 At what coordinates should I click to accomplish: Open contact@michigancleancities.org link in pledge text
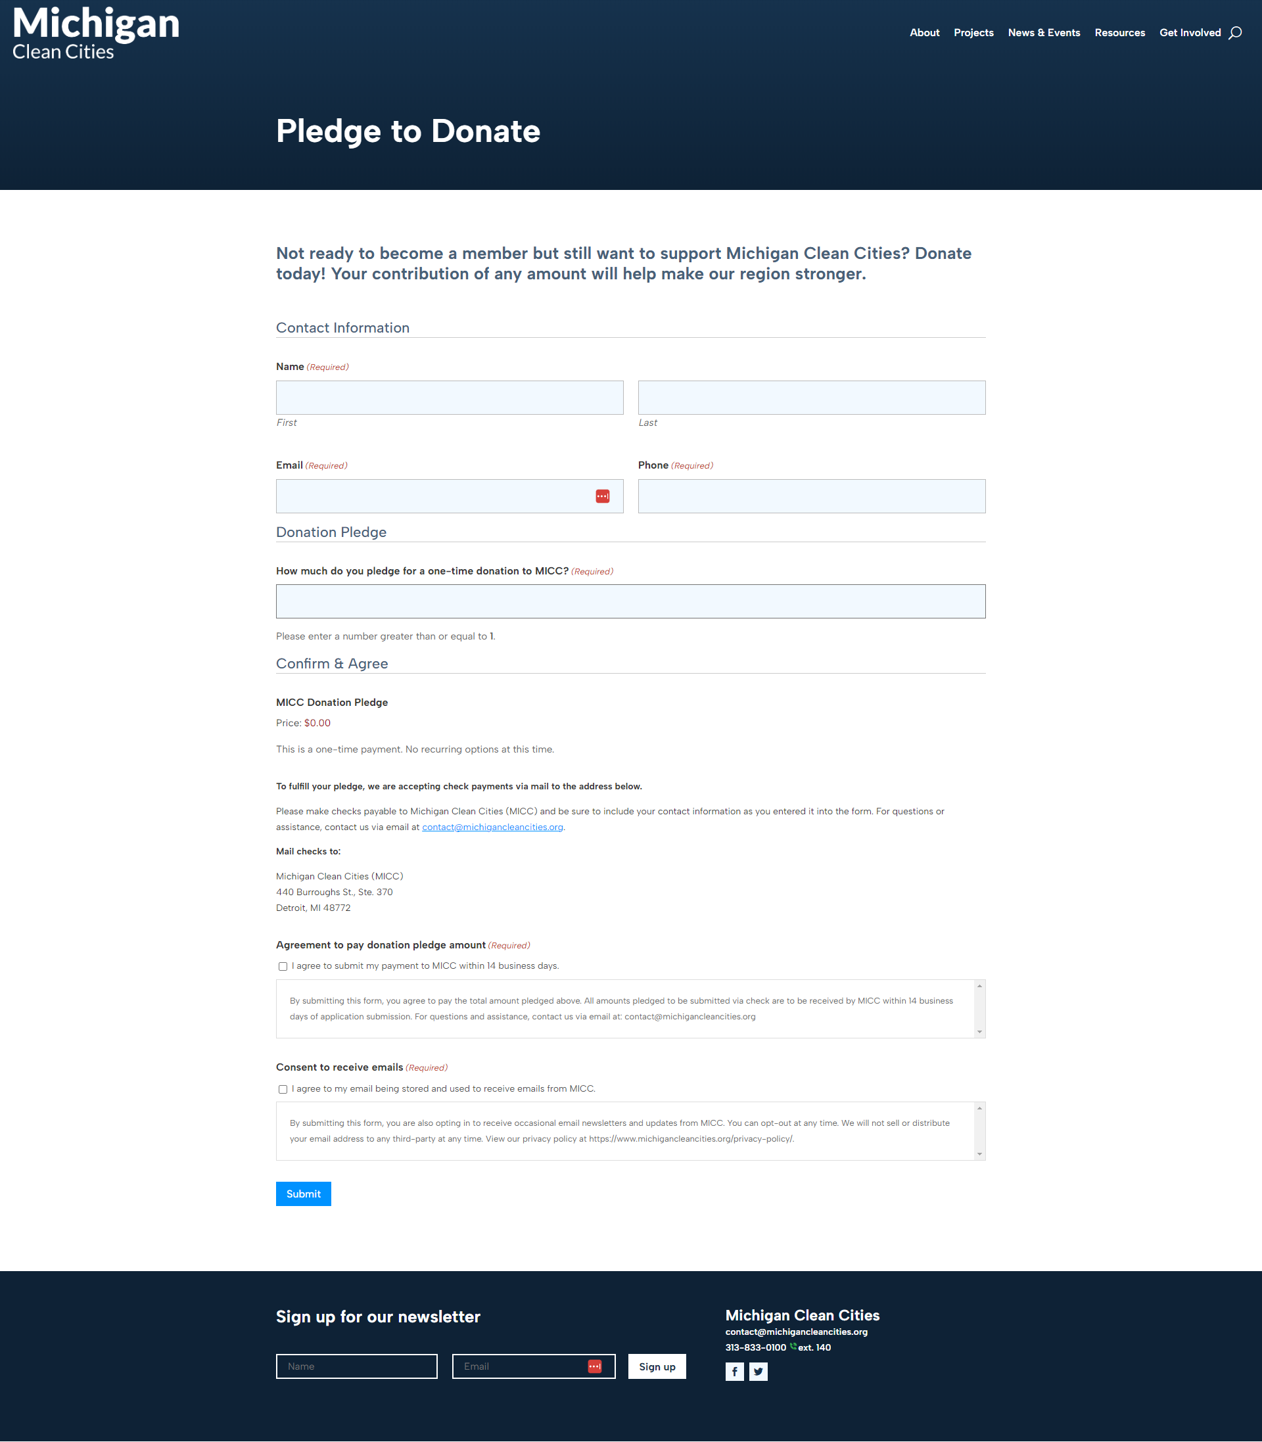tap(492, 827)
